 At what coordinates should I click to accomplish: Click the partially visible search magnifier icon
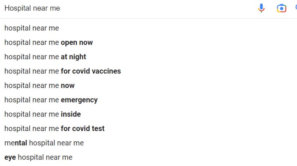tap(296, 7)
